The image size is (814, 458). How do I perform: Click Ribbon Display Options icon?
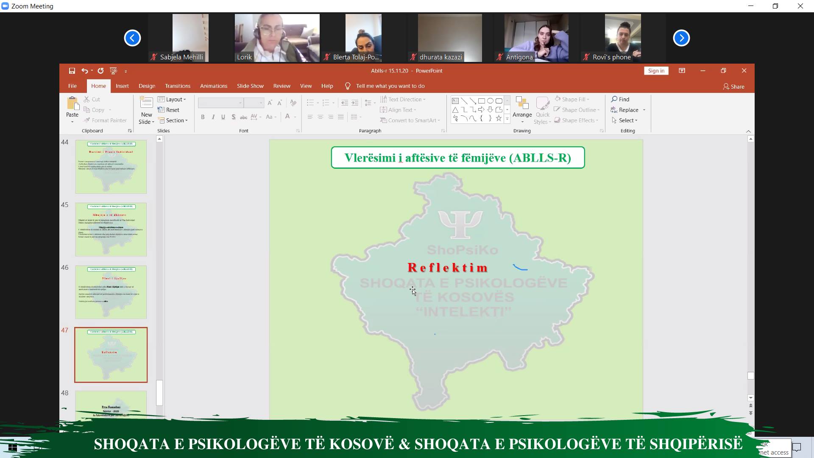682,71
